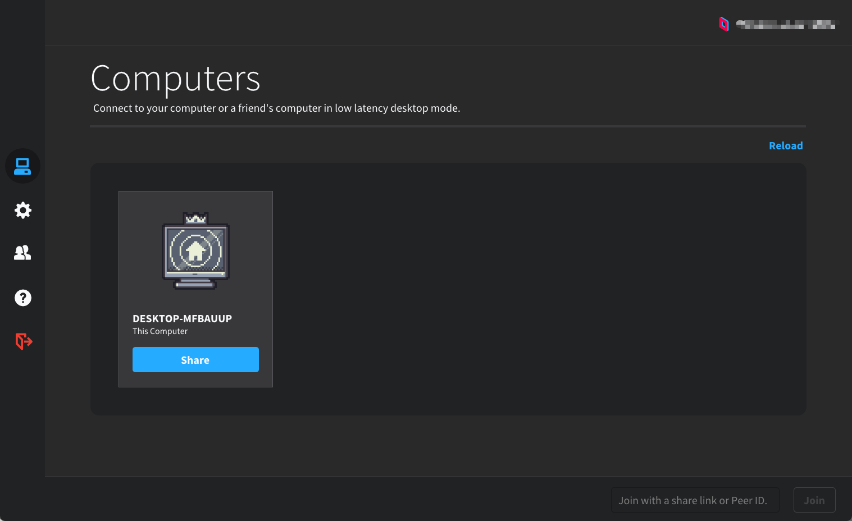Click the Parsec logo beside the account name
This screenshot has width=852, height=521.
[724, 24]
